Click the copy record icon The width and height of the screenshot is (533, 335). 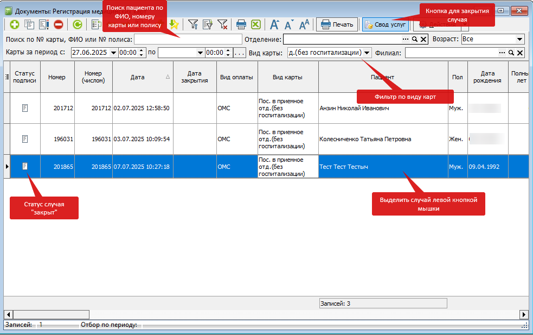[x=30, y=24]
